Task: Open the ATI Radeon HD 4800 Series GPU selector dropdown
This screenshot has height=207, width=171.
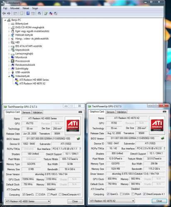Action: (x=28, y=201)
